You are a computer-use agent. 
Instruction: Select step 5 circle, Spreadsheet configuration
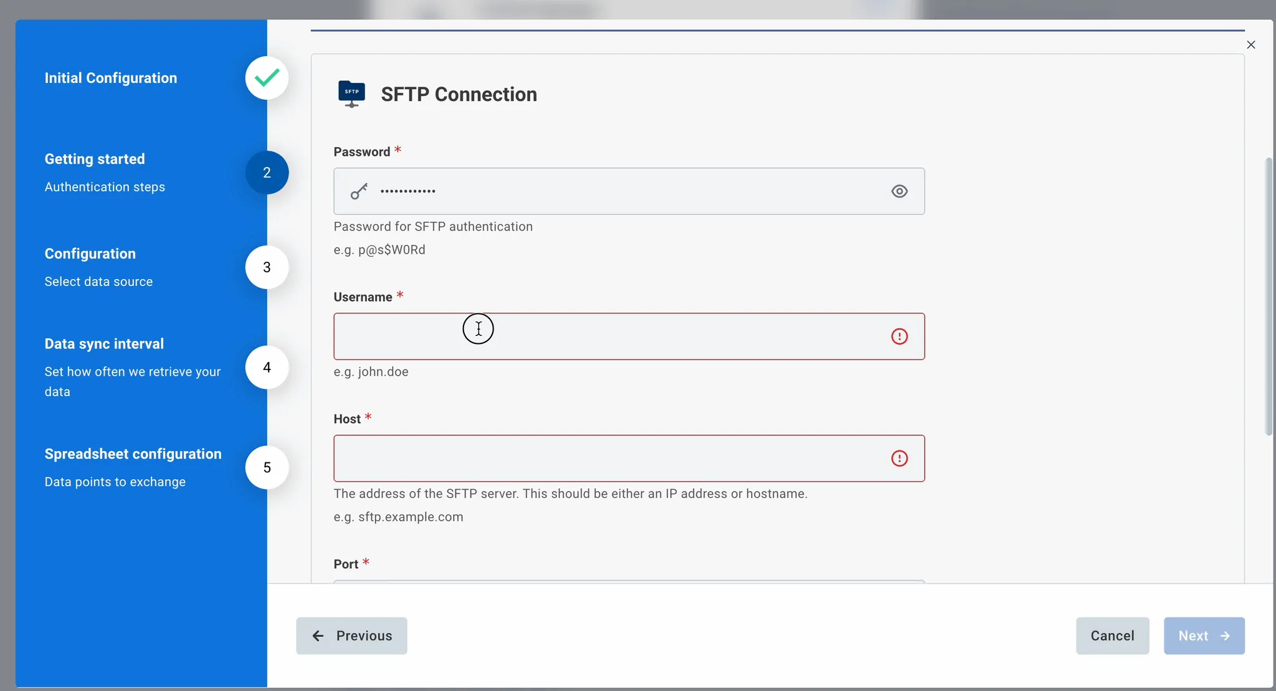point(267,467)
